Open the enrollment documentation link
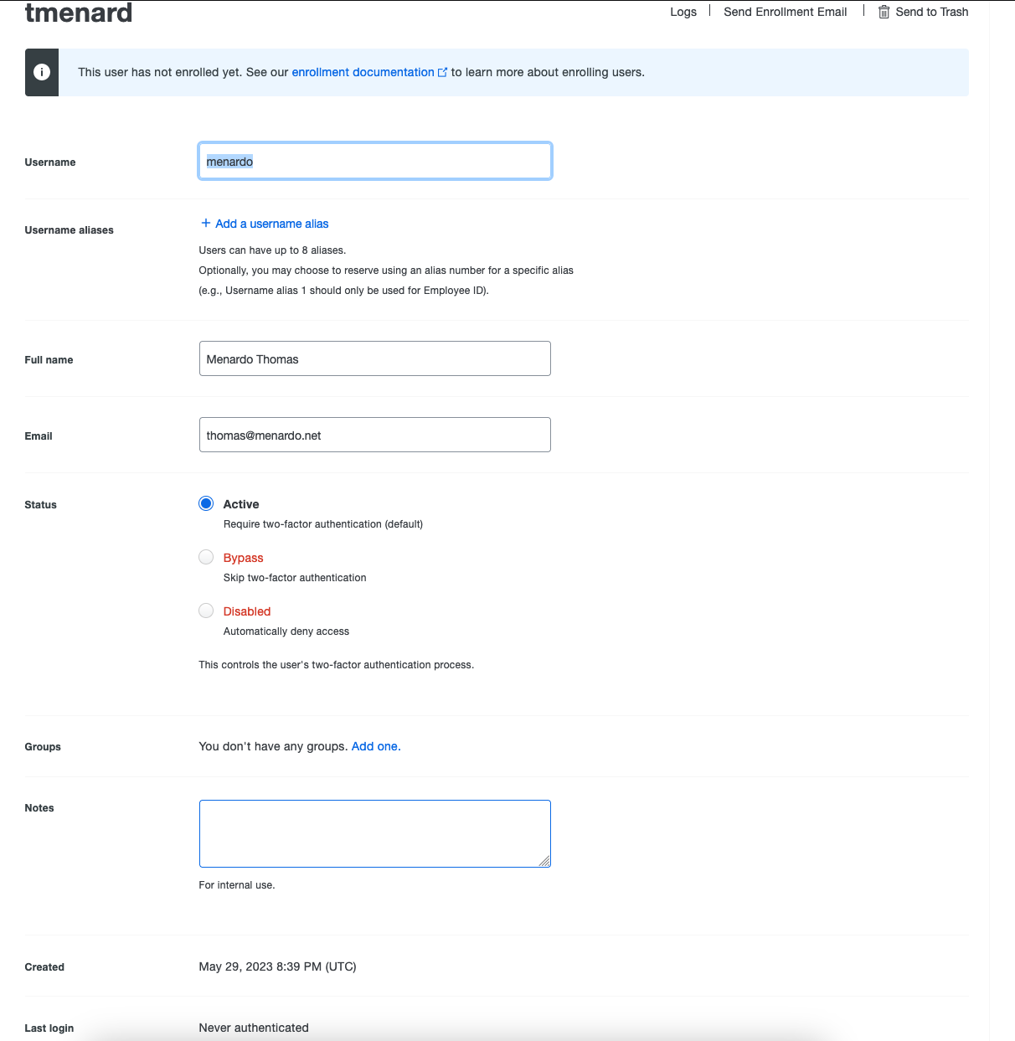Image resolution: width=1015 pixels, height=1041 pixels. (363, 72)
